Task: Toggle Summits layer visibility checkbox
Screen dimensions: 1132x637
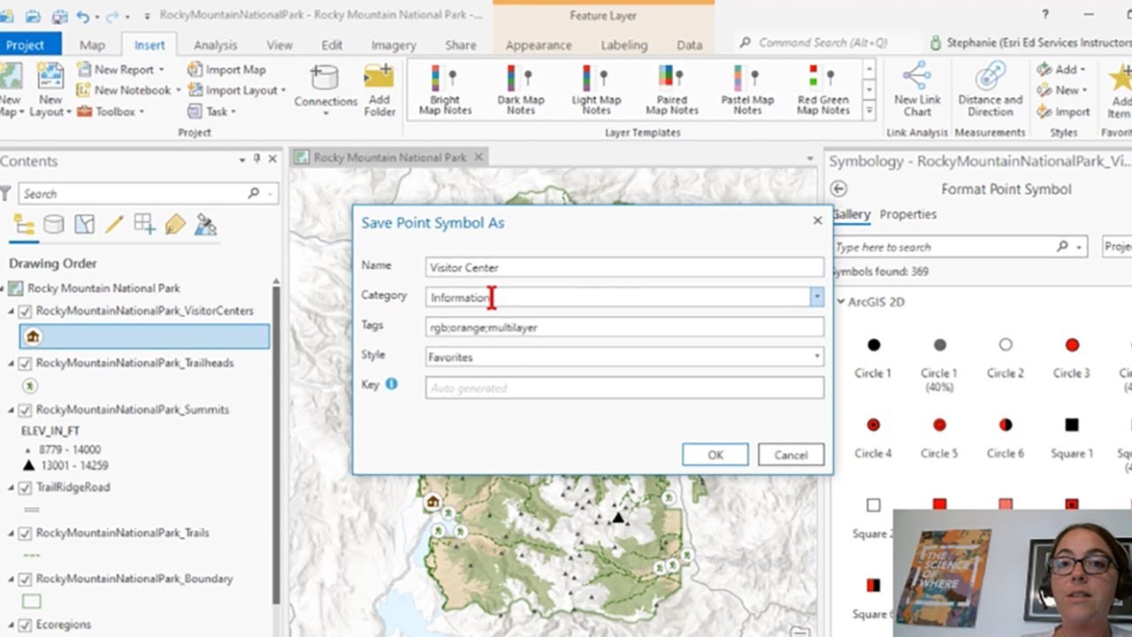Action: 25,410
